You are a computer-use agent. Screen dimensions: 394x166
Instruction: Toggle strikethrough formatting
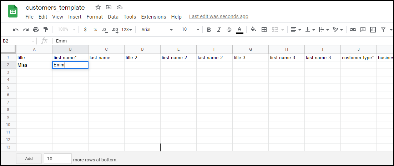tap(229, 30)
